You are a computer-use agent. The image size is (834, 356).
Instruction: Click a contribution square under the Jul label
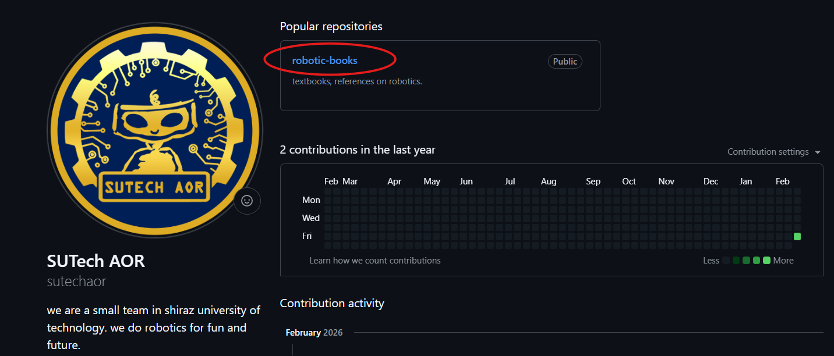(510, 218)
